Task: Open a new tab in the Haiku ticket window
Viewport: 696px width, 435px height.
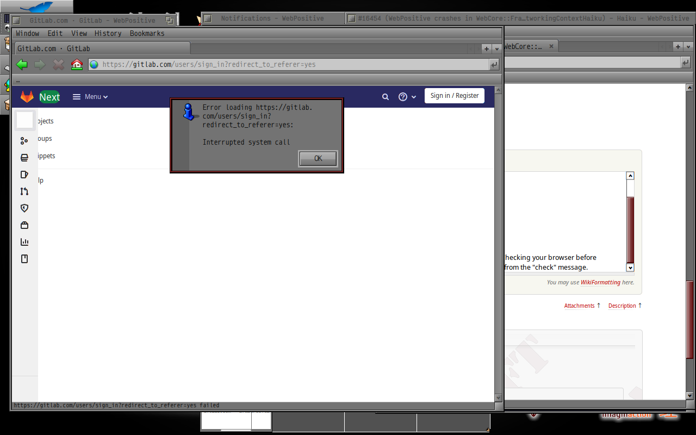Action: point(678,47)
